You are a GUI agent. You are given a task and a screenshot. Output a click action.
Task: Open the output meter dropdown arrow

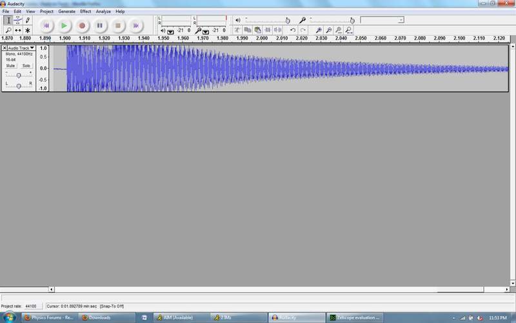170,32
